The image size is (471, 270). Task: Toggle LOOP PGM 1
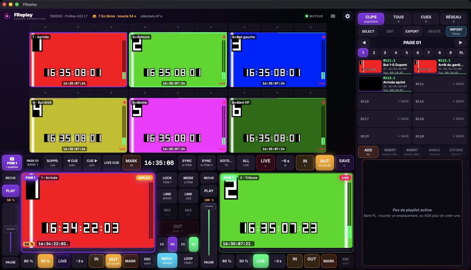pos(188,261)
